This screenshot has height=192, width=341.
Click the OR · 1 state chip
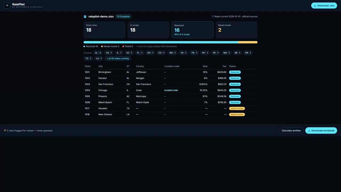(x=248, y=53)
